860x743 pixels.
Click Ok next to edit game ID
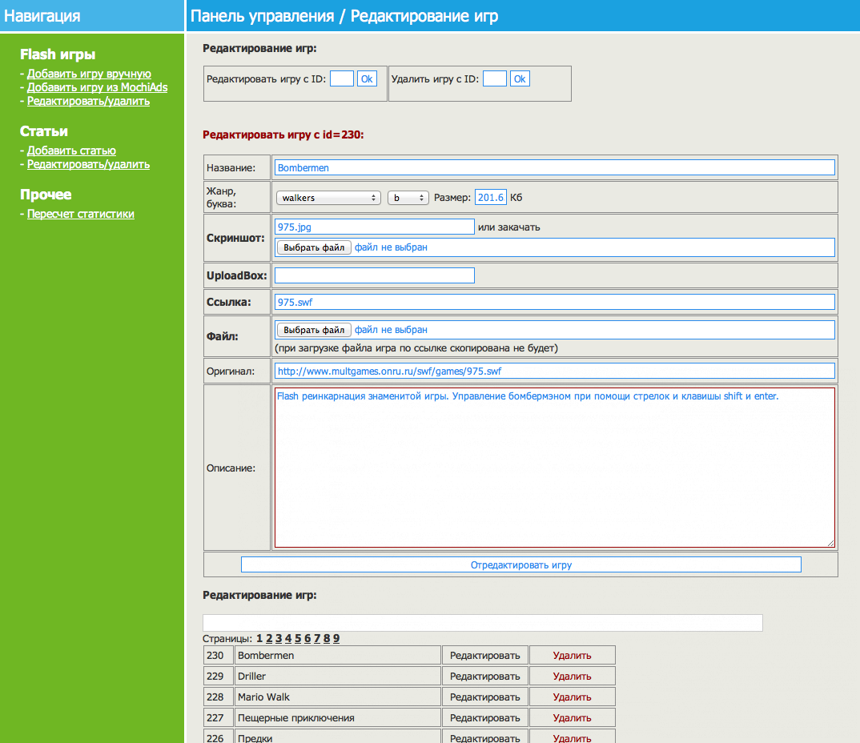pyautogui.click(x=367, y=78)
